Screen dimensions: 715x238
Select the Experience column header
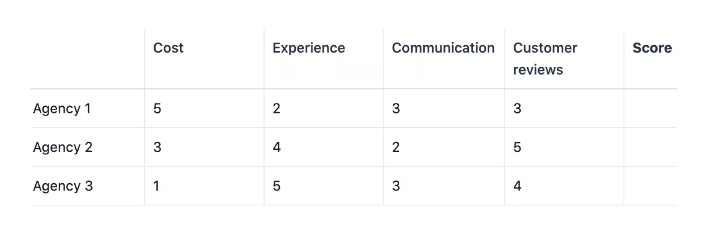pos(309,48)
